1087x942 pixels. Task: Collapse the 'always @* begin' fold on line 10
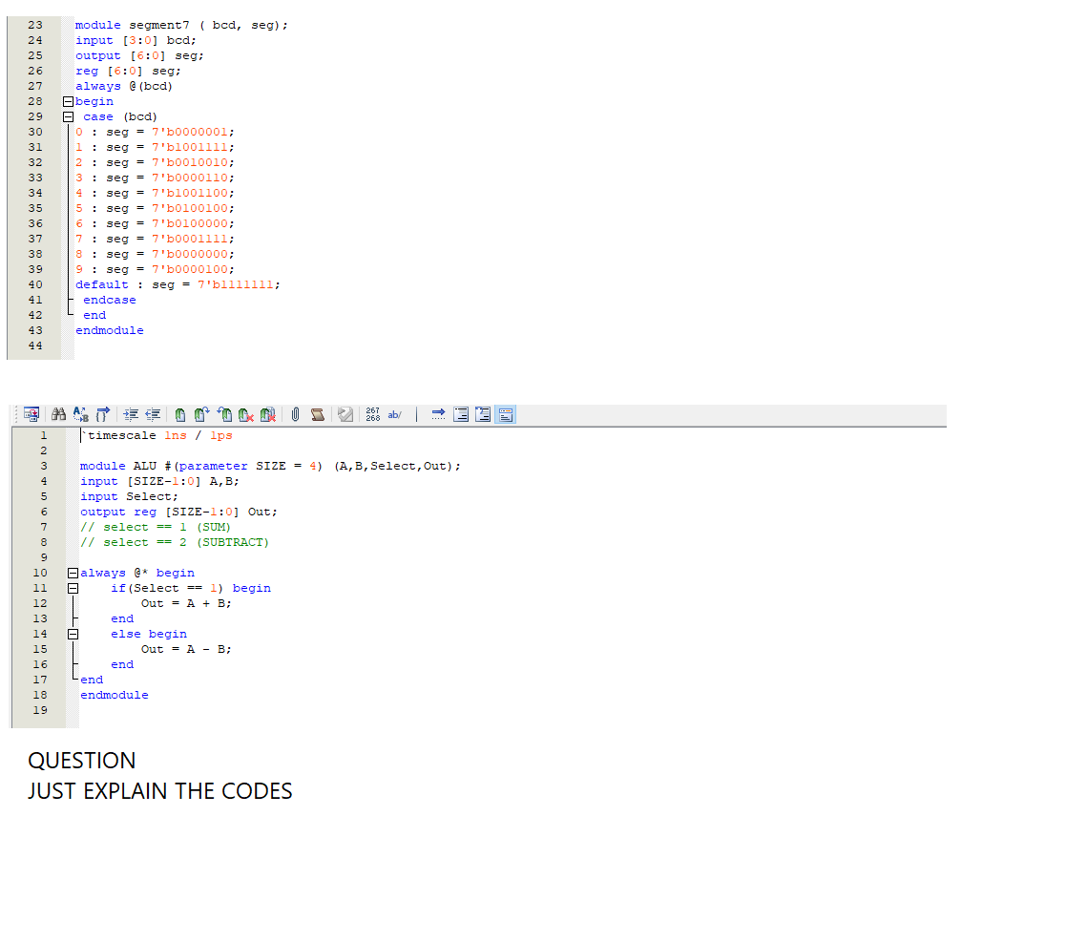tap(73, 574)
